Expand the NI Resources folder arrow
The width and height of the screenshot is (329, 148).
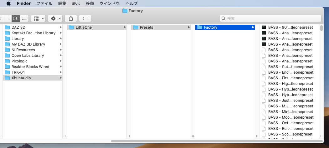tap(61, 50)
